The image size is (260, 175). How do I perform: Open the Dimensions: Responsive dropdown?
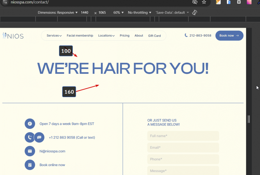point(58,13)
